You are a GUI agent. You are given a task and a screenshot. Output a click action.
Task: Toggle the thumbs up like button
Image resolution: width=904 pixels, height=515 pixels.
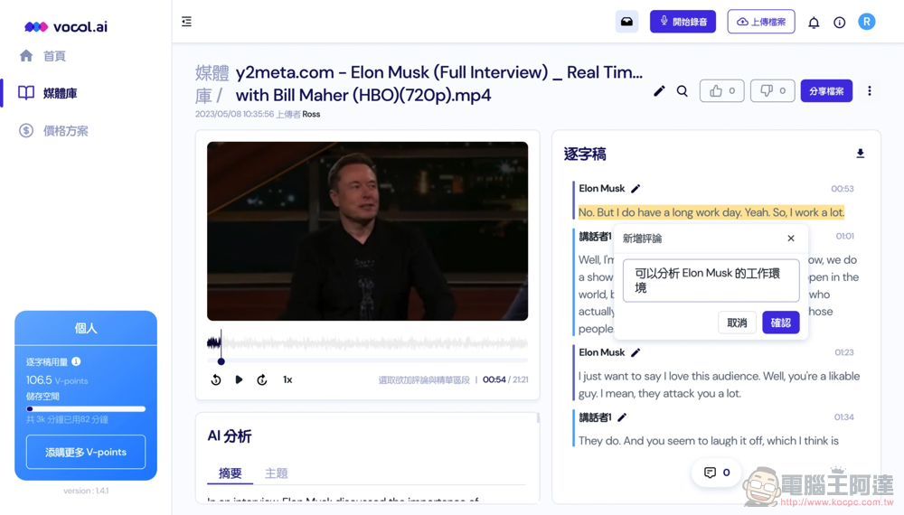pyautogui.click(x=721, y=91)
